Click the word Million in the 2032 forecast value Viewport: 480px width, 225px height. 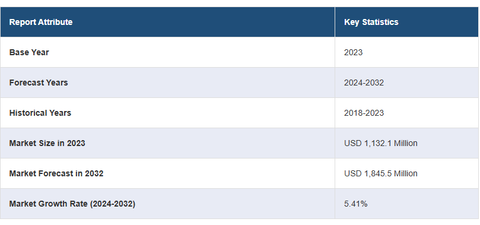(x=405, y=173)
